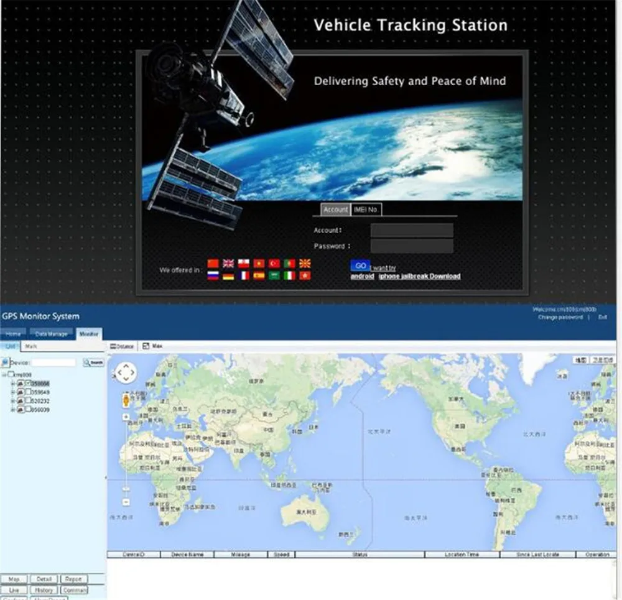
Task: Click the Exit link
Action: pyautogui.click(x=603, y=317)
